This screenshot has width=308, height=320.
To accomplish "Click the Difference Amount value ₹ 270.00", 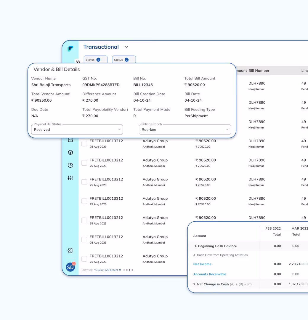I will point(90,100).
